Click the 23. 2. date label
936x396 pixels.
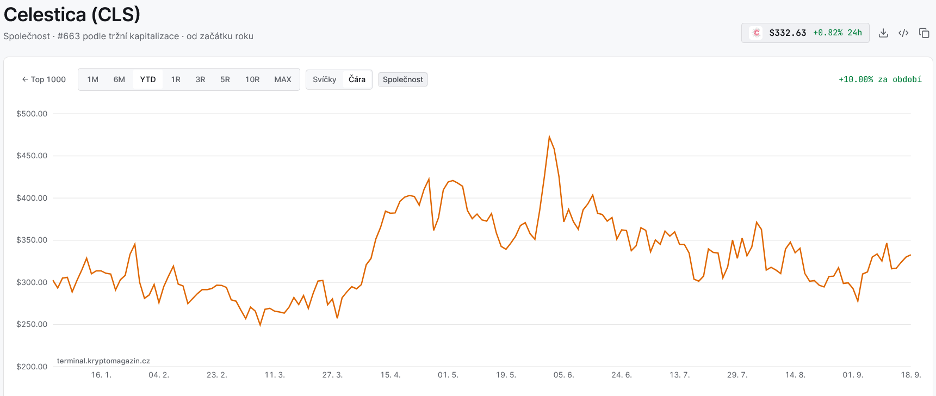point(217,375)
